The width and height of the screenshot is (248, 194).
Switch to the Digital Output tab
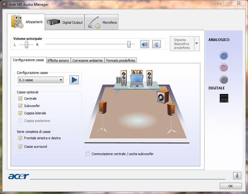65,22
